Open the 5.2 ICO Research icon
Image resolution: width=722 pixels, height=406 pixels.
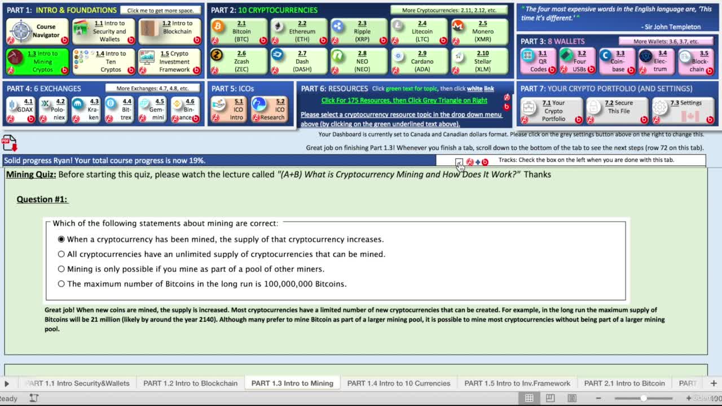tap(259, 105)
